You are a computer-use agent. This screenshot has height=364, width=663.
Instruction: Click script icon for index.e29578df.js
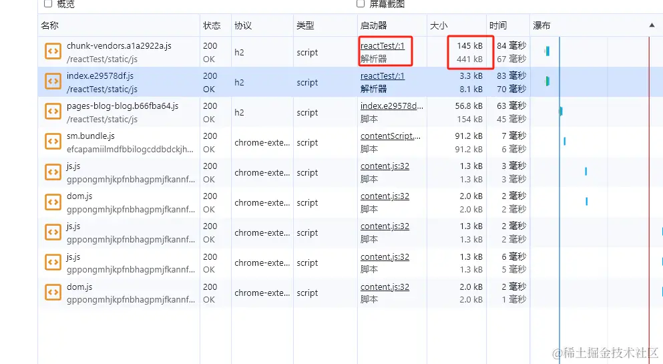click(x=53, y=81)
